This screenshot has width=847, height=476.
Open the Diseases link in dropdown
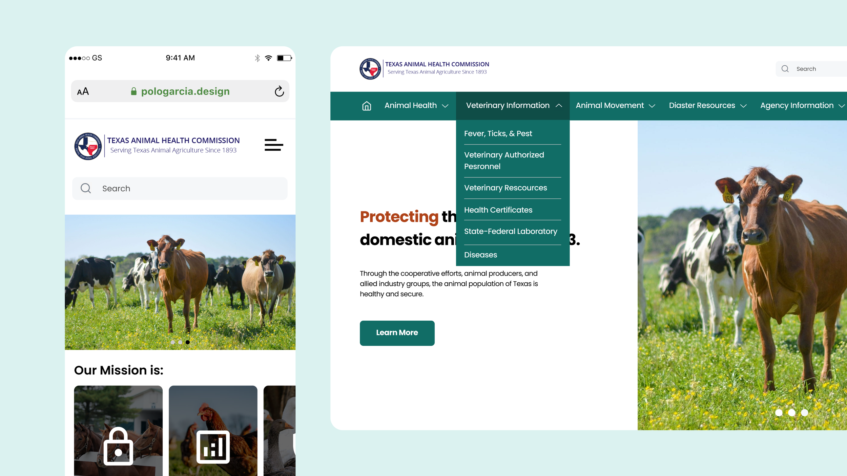(x=480, y=255)
